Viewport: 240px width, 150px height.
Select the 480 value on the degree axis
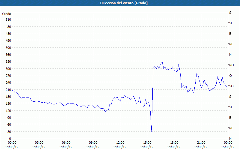8,27
